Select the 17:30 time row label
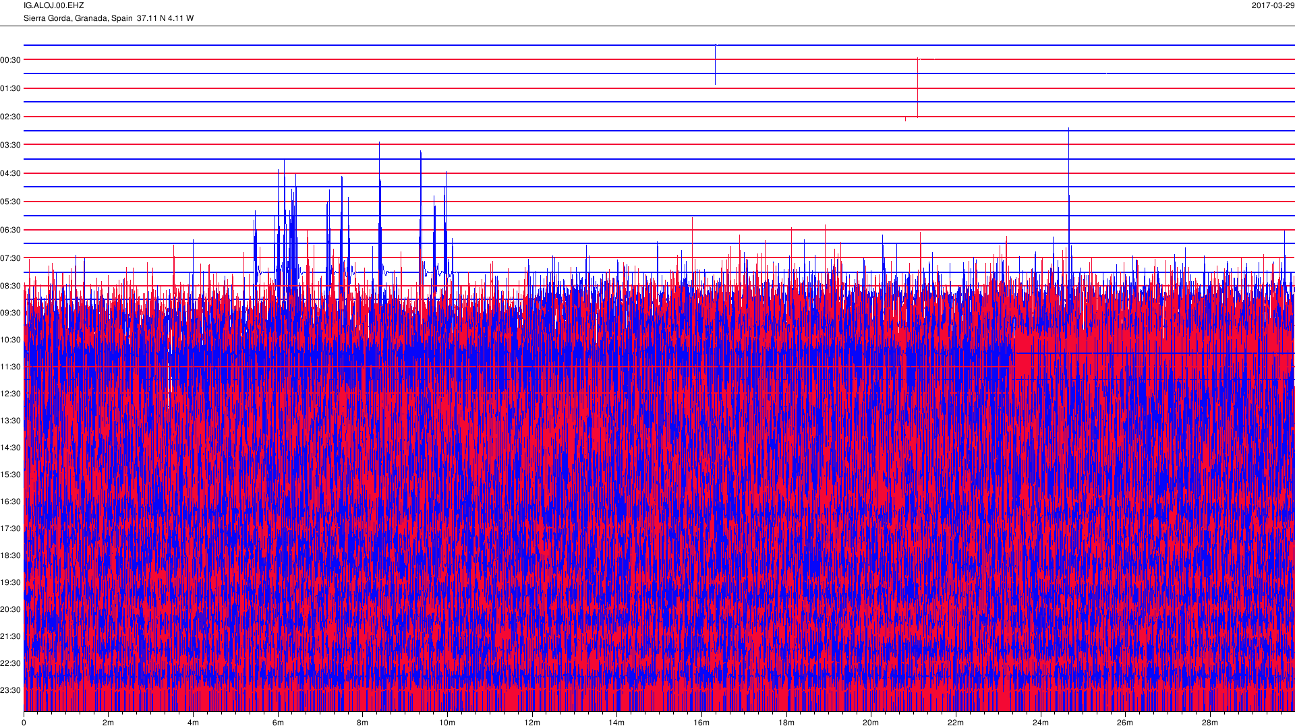Screen dimensions: 1295x728 [x=11, y=528]
